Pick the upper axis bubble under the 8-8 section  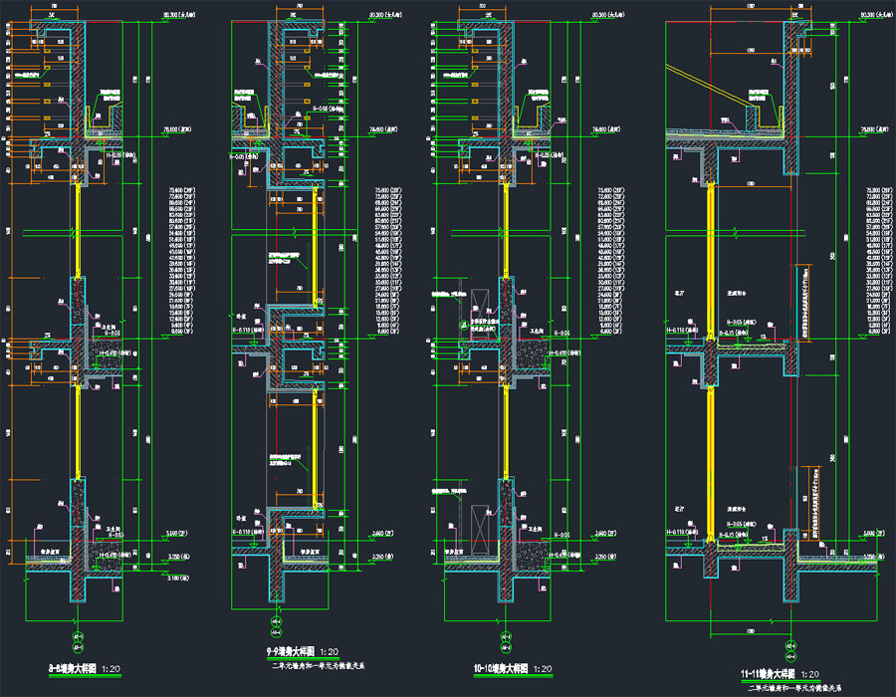tap(78, 636)
